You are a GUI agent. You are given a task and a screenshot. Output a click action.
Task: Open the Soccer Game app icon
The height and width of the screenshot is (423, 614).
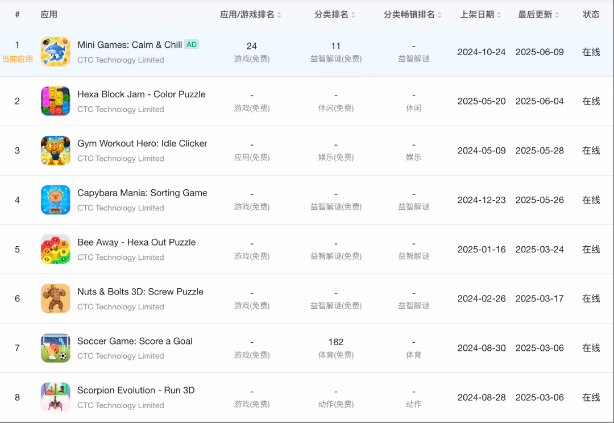tap(56, 348)
